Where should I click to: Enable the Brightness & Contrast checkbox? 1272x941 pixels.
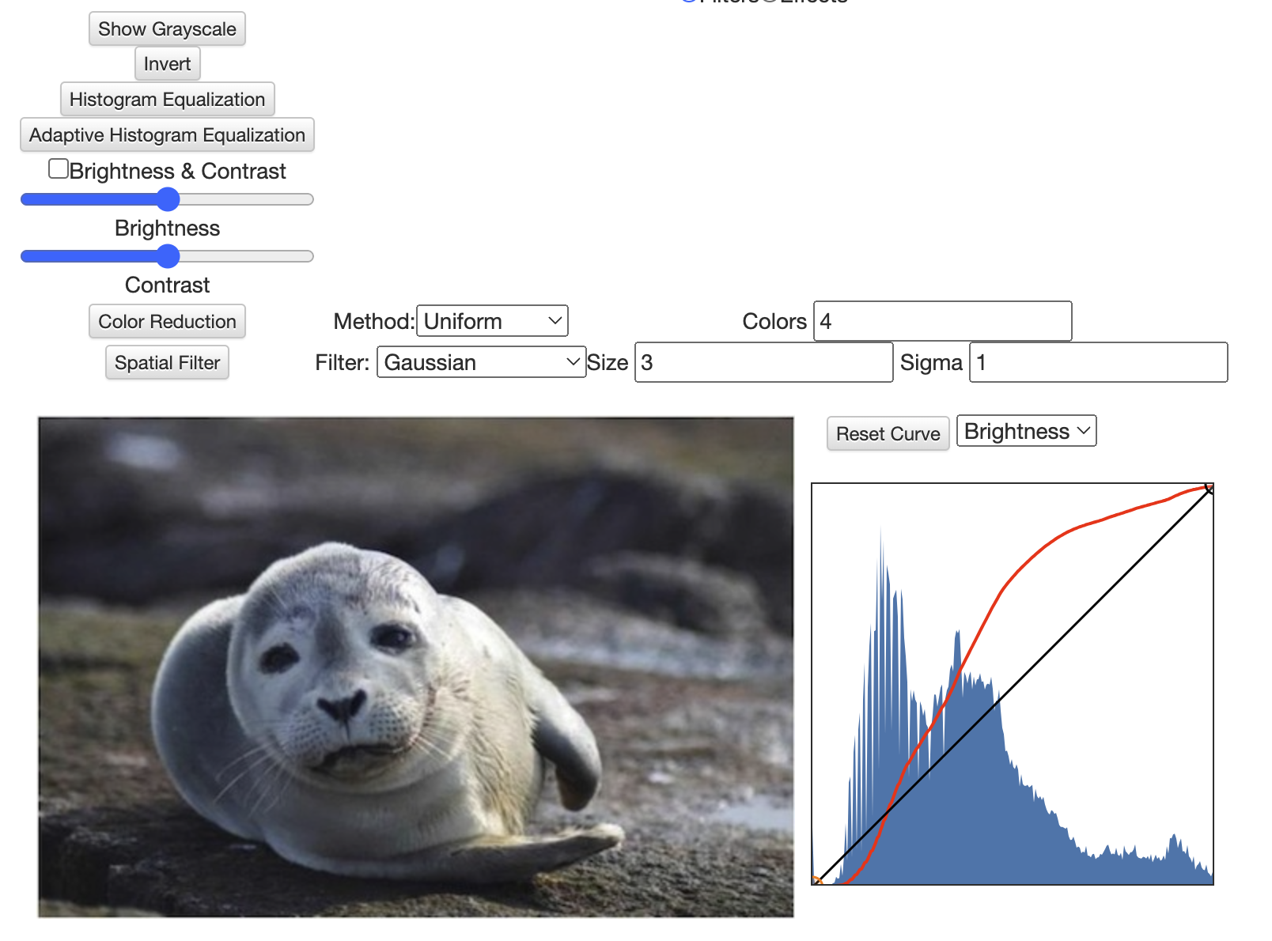click(59, 169)
